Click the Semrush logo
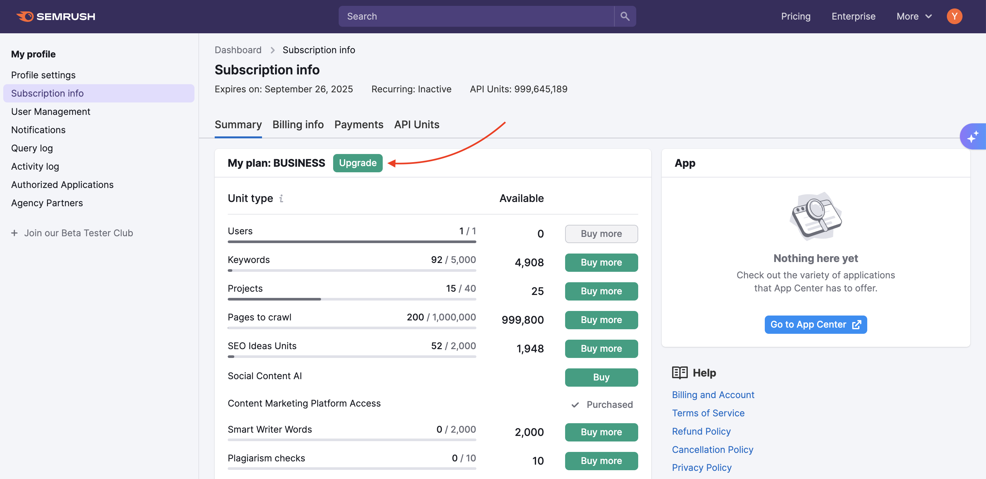986x479 pixels. click(56, 16)
